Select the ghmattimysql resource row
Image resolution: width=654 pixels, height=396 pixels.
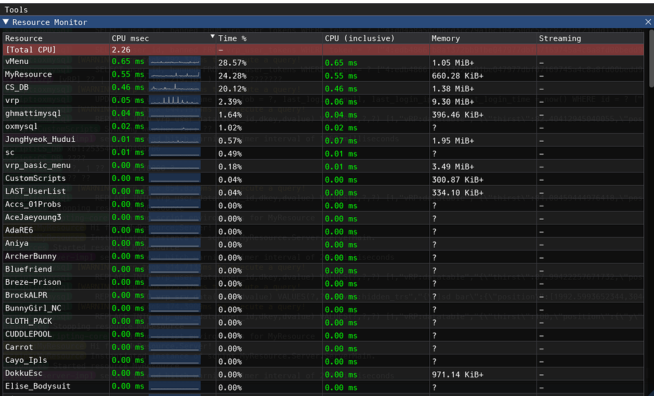click(x=33, y=114)
